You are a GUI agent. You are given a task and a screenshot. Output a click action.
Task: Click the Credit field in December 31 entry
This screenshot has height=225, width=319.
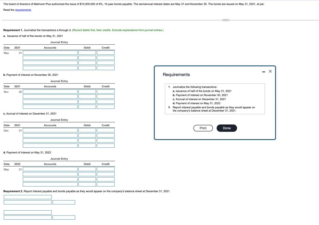tap(106, 130)
